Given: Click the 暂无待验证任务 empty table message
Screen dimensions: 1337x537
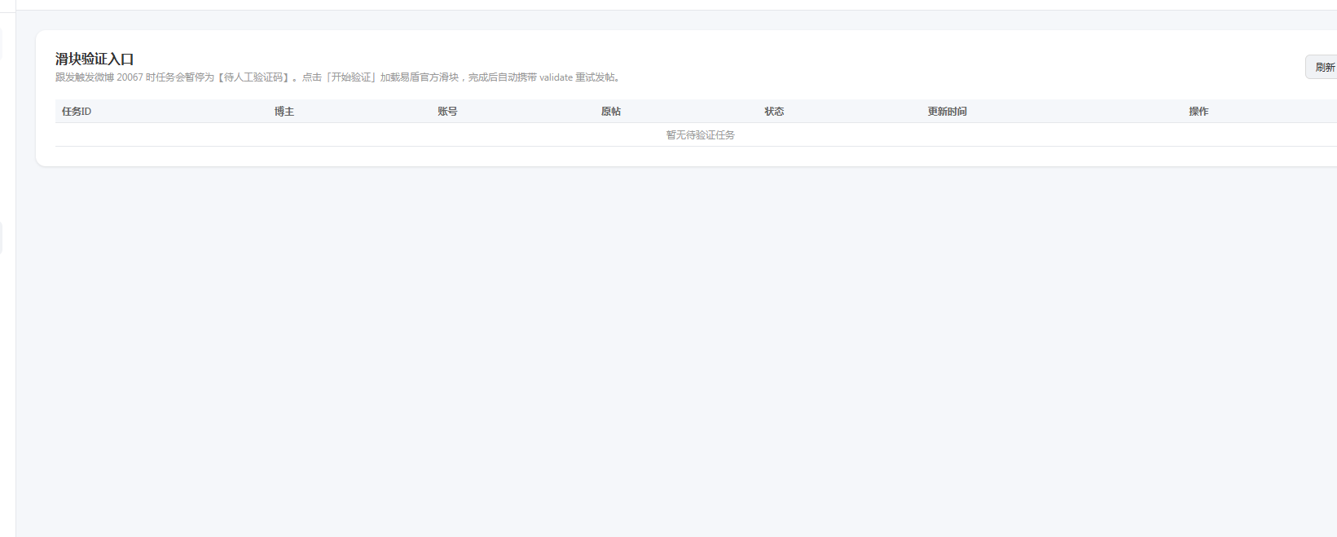Looking at the screenshot, I should [x=701, y=135].
